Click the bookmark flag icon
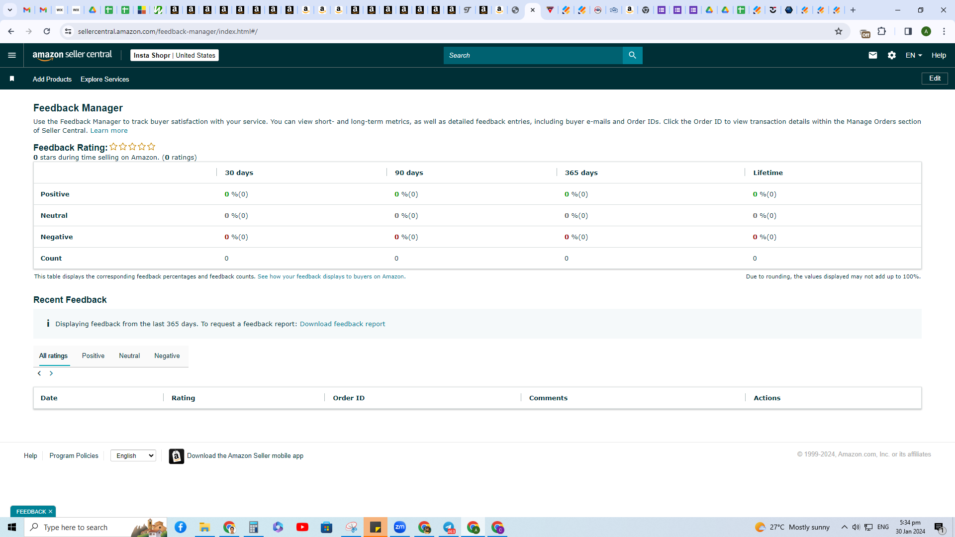Screen dimensions: 955x537 tap(12, 79)
